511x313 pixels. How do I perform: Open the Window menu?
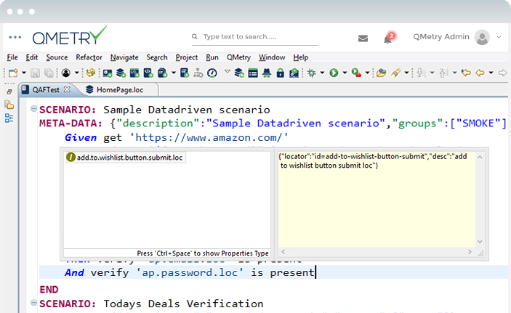(x=272, y=57)
